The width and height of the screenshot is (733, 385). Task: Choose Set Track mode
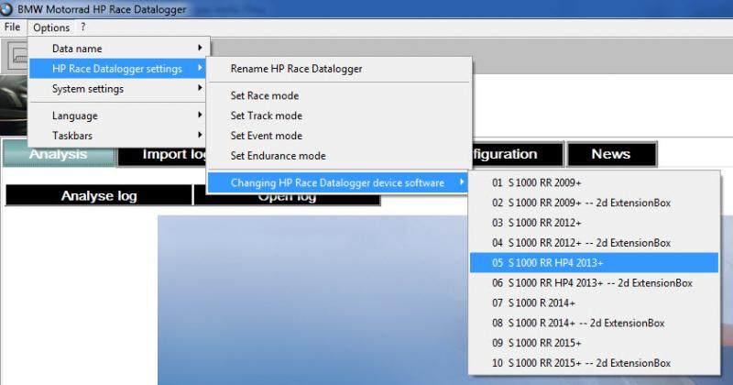339,115
